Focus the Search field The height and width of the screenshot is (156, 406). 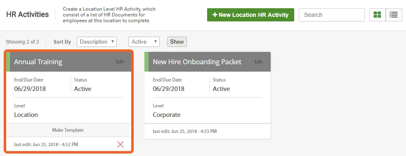[x=331, y=15]
